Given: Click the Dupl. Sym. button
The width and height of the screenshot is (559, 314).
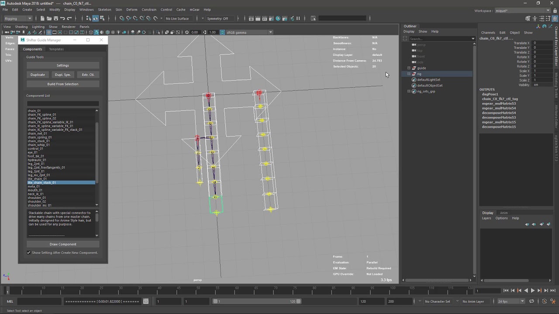Looking at the screenshot, I should point(63,75).
